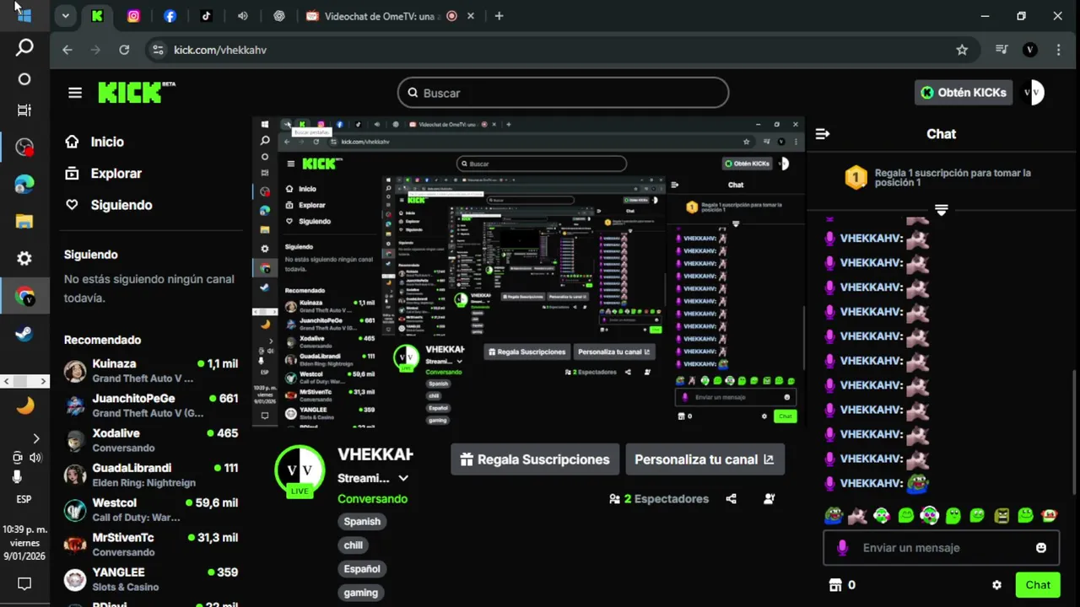Open recommended channel Xodalive
Screen dimensions: 1080x607
point(151,440)
